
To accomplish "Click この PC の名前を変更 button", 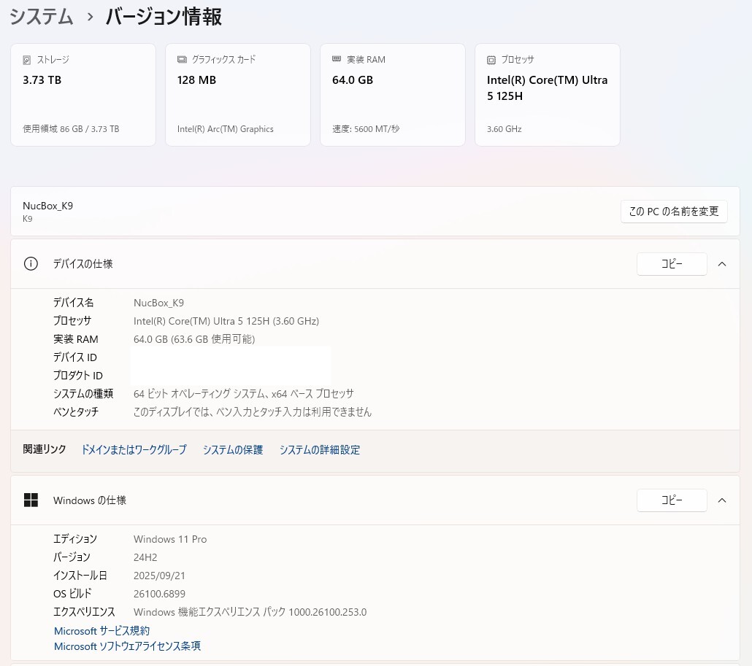I will (674, 212).
